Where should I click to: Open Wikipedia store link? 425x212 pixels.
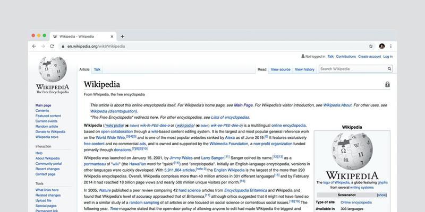tap(47, 137)
